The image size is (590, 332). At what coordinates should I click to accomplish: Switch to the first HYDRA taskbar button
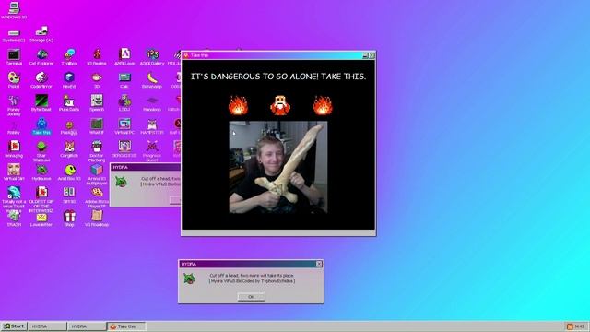click(x=47, y=326)
